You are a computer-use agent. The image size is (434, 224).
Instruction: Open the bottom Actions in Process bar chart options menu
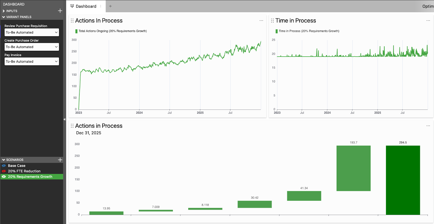pos(428,126)
